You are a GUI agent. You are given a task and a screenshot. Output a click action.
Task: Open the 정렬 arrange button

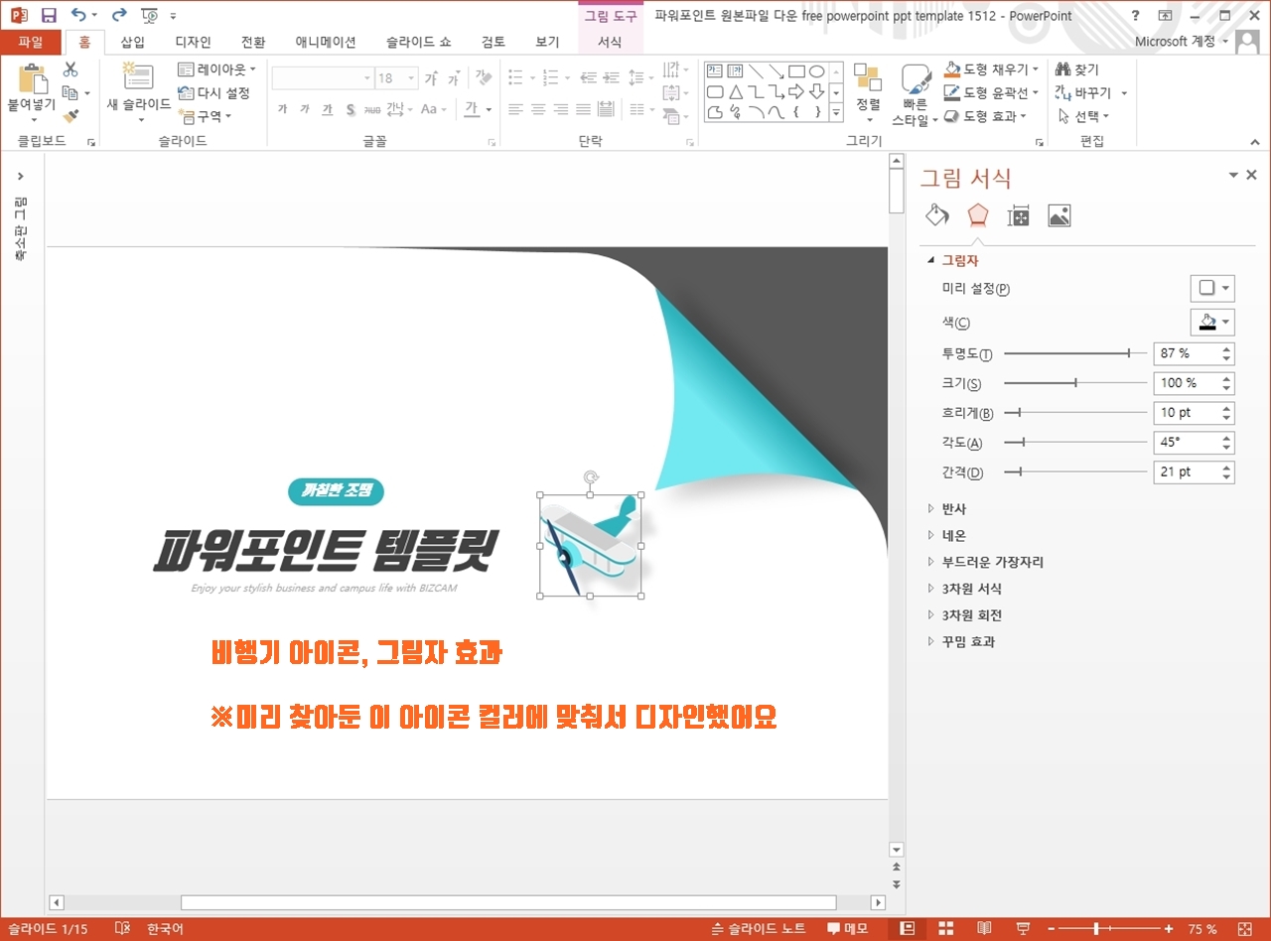click(x=868, y=93)
